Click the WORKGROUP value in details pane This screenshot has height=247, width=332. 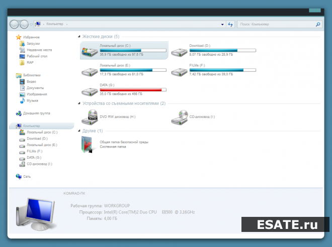[117, 206]
